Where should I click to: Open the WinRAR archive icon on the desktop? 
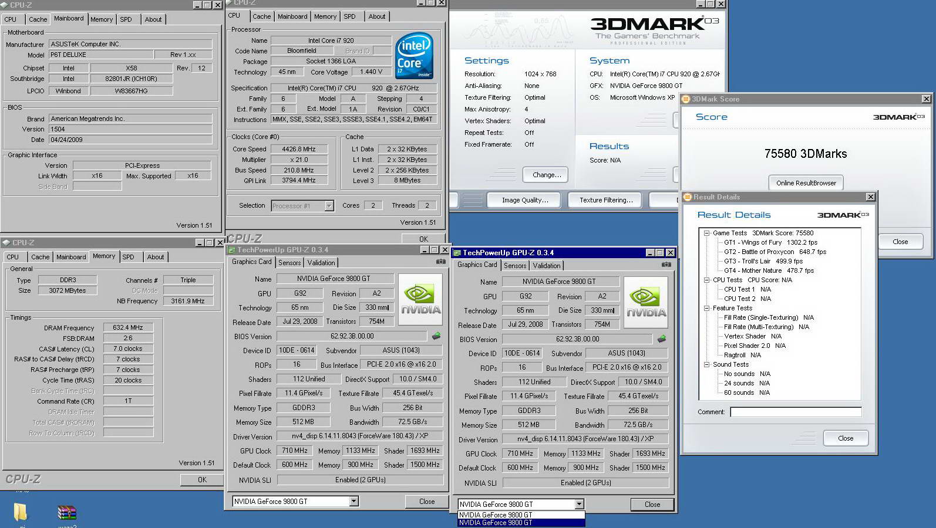(67, 512)
